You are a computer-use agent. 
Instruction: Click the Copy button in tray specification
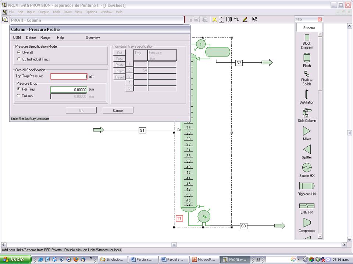[x=119, y=59]
